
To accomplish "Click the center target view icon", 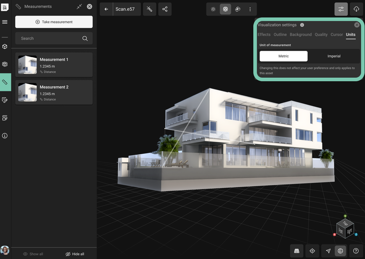I will pos(312,251).
